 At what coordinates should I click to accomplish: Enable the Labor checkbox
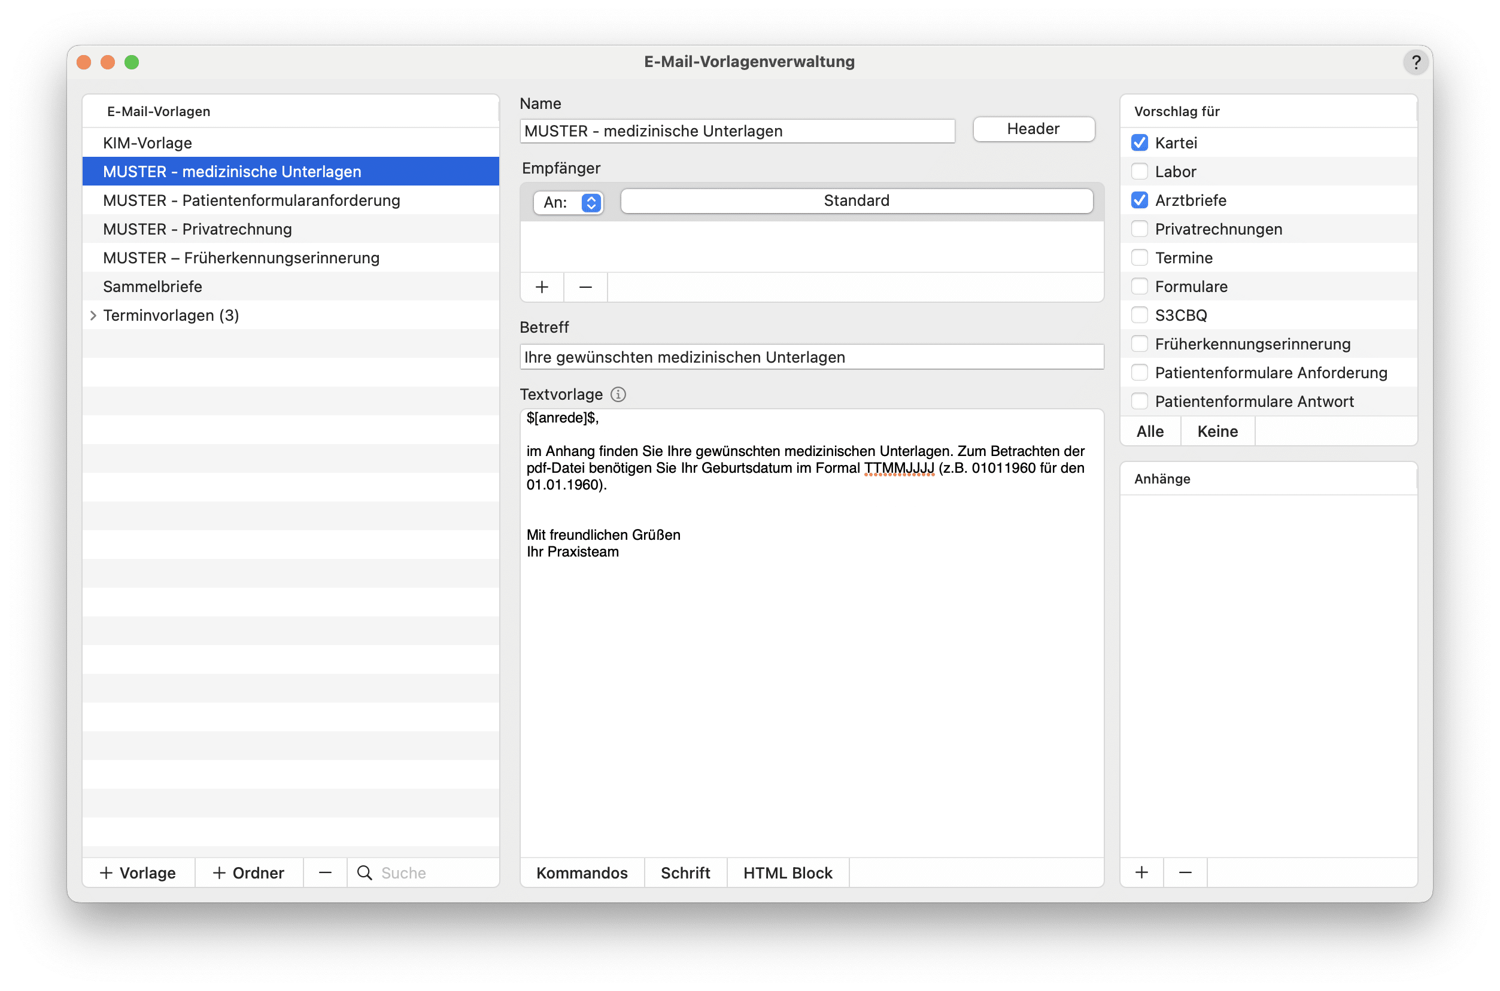click(x=1140, y=171)
